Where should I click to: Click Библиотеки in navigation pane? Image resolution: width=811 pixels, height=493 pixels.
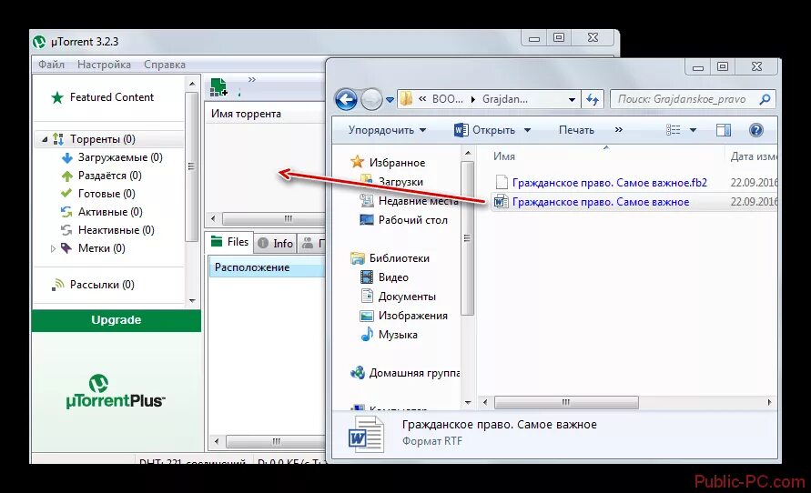pos(400,258)
